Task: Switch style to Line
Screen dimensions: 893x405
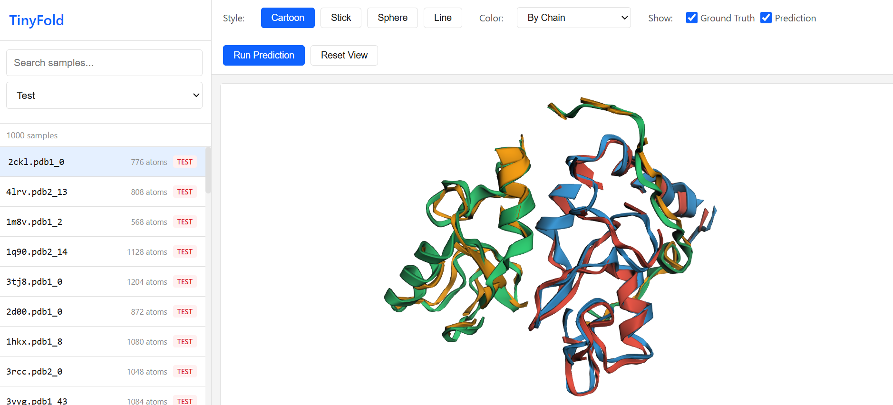Action: tap(442, 18)
